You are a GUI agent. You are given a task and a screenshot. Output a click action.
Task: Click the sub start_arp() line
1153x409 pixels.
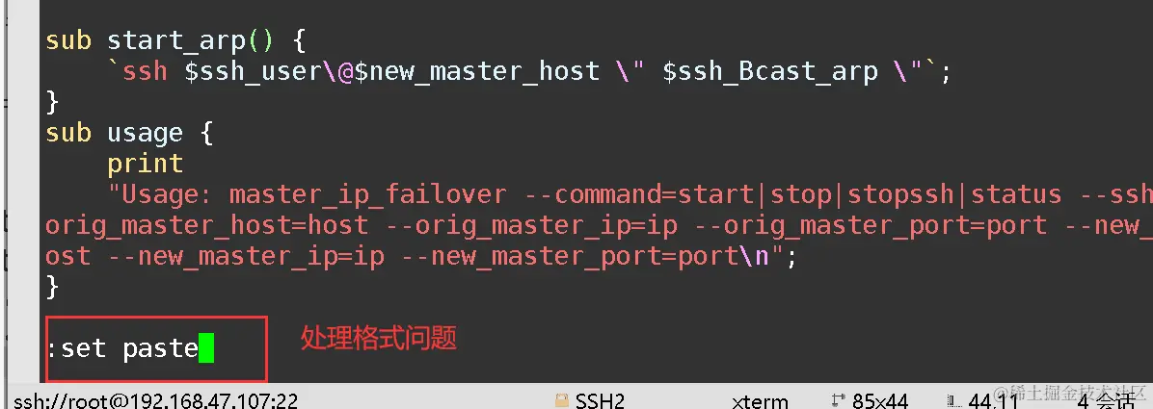pyautogui.click(x=175, y=40)
